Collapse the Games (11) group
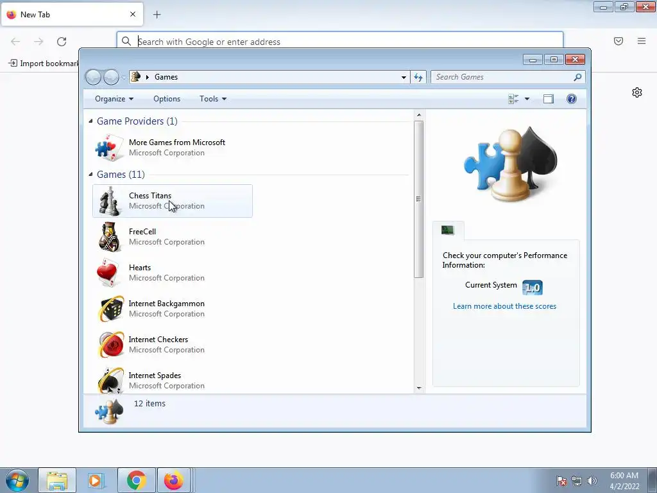Screen dimensions: 657x493 pos(90,175)
